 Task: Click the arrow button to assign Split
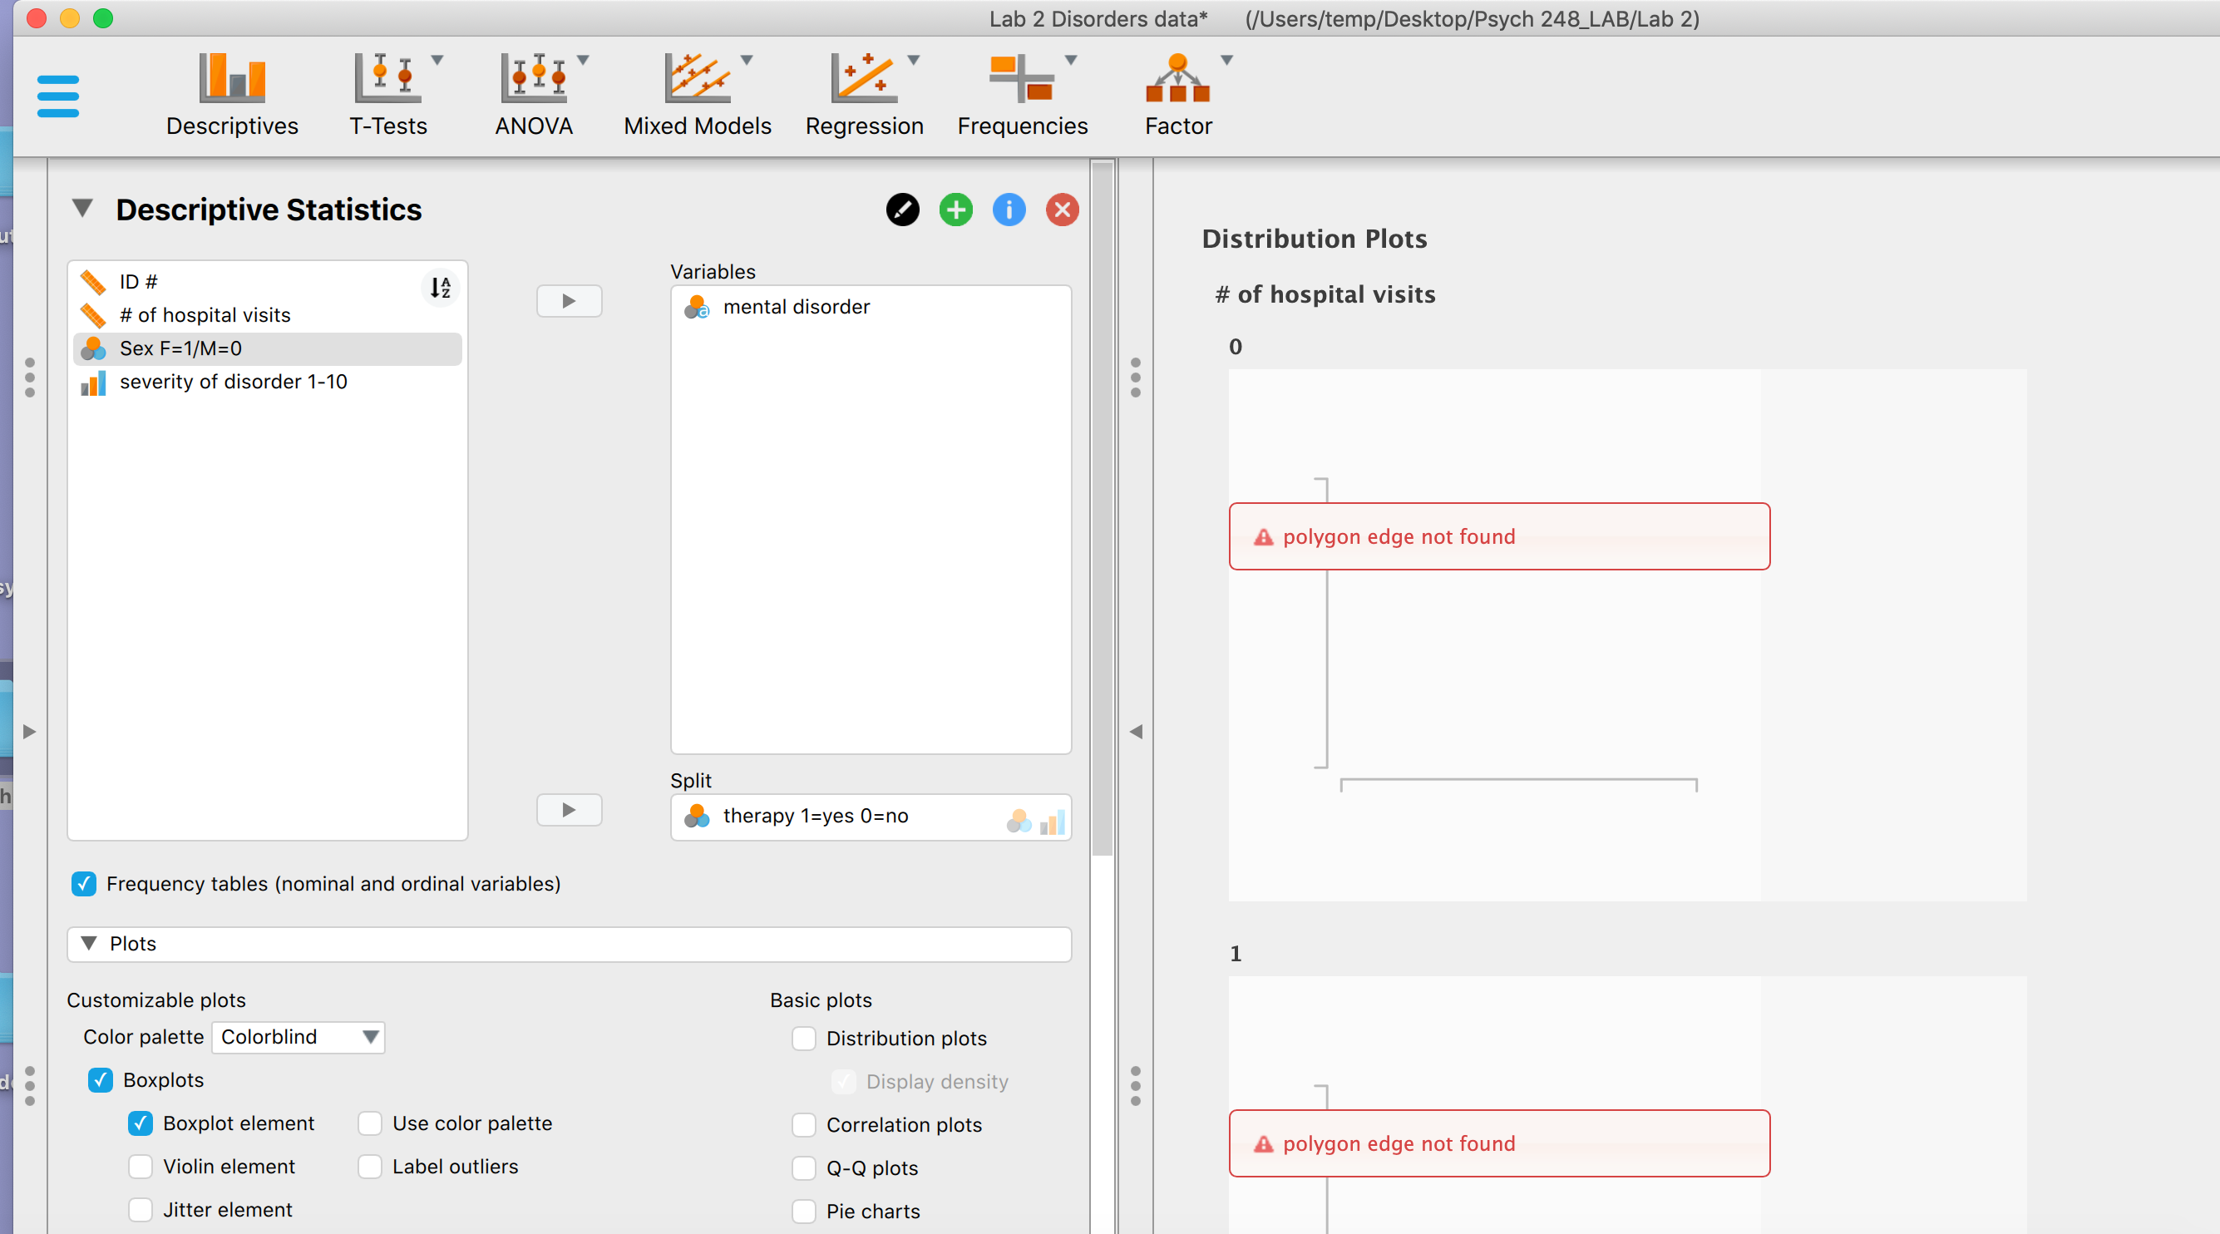[x=569, y=809]
